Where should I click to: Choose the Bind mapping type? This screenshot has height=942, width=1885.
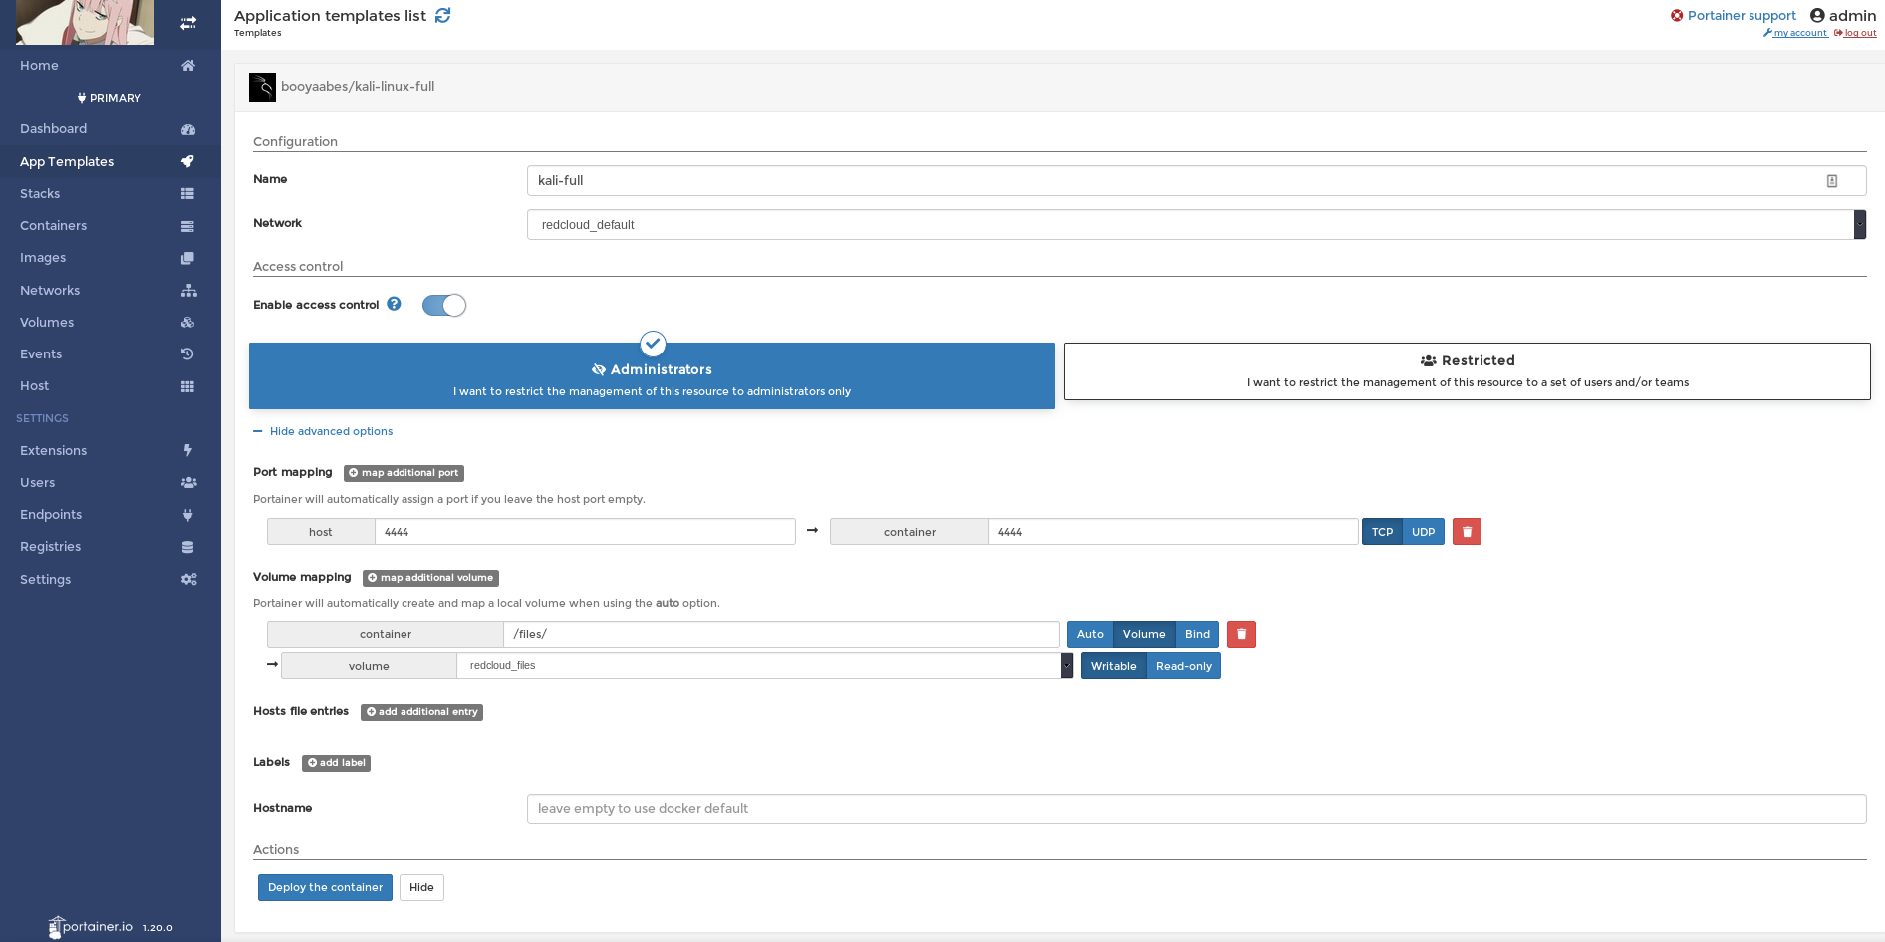[1197, 634]
